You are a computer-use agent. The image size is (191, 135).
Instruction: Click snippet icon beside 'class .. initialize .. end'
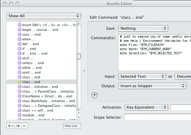coord(19,87)
